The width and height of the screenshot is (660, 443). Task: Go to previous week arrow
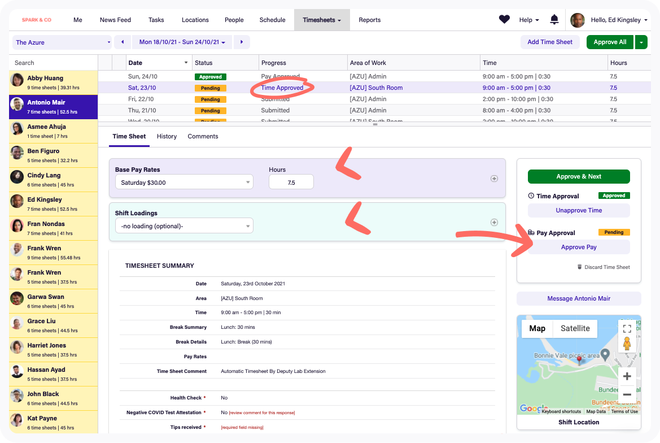(x=123, y=42)
